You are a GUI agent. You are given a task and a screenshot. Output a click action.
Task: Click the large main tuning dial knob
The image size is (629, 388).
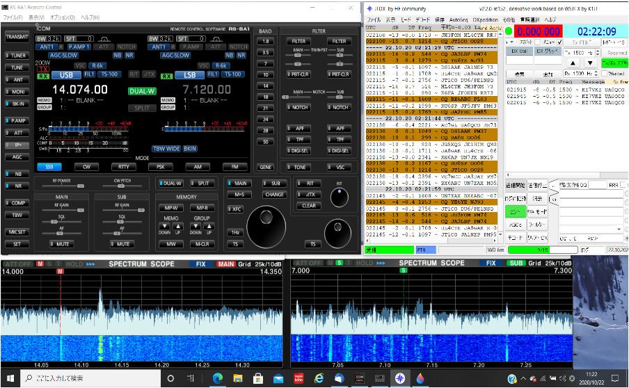click(x=266, y=227)
